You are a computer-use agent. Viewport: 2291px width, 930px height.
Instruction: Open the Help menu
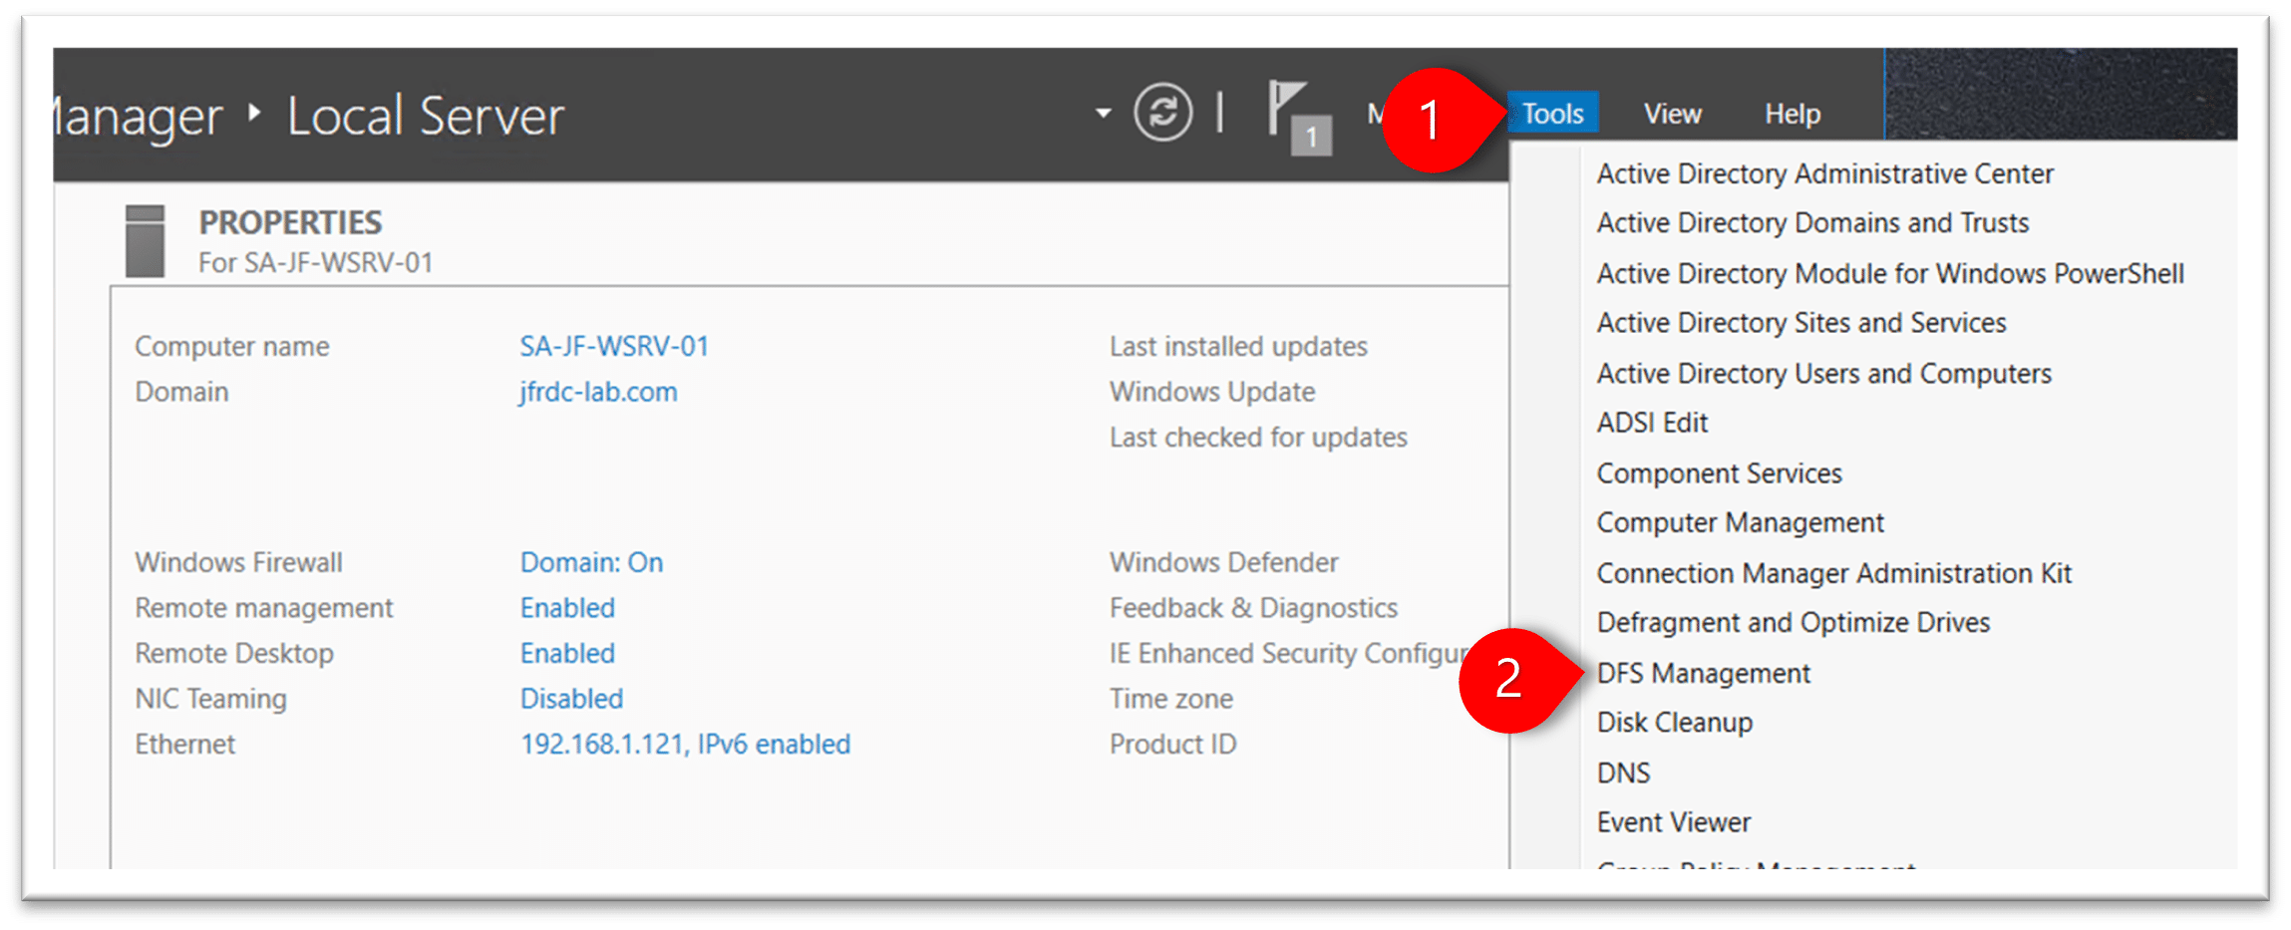tap(1792, 115)
